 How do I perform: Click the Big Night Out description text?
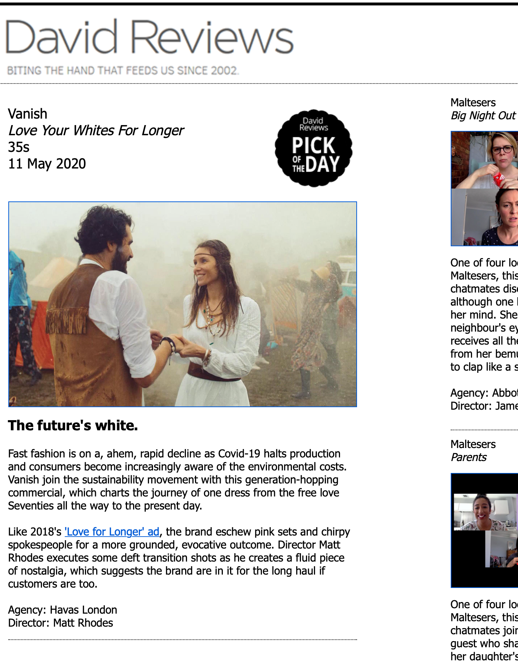coord(484,315)
